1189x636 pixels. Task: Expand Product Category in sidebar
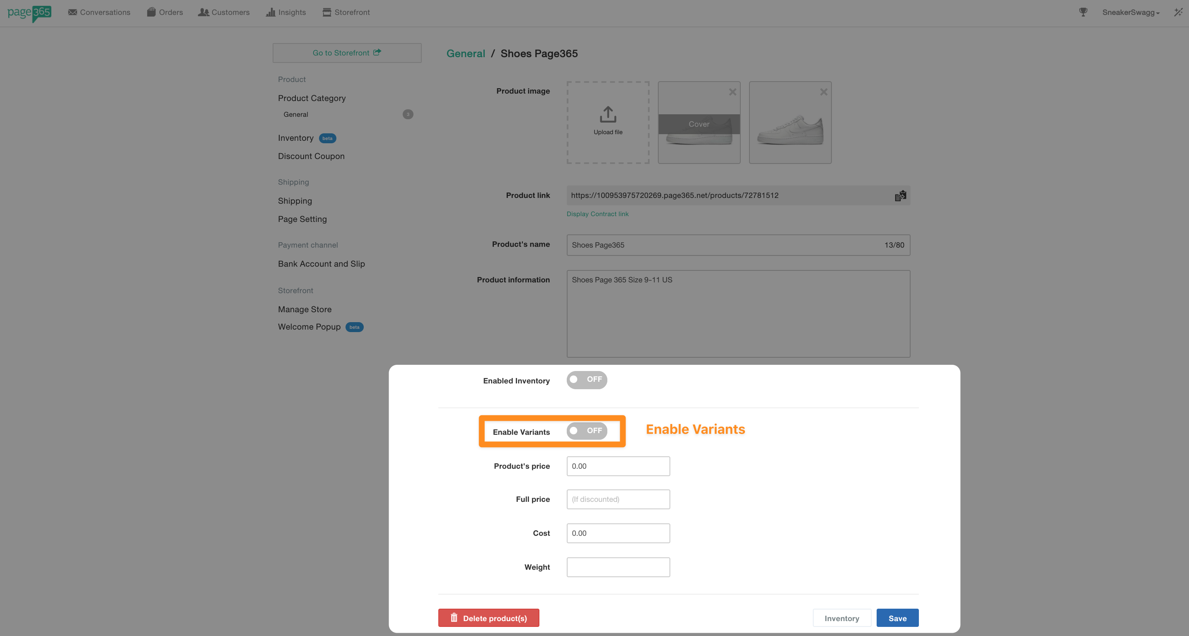point(312,98)
